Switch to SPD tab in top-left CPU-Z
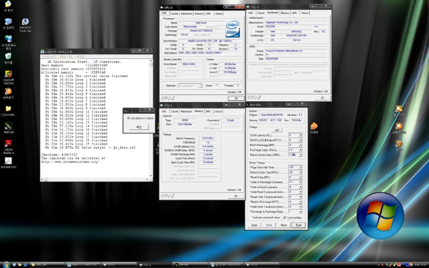This screenshot has width=429, height=268. tap(208, 13)
